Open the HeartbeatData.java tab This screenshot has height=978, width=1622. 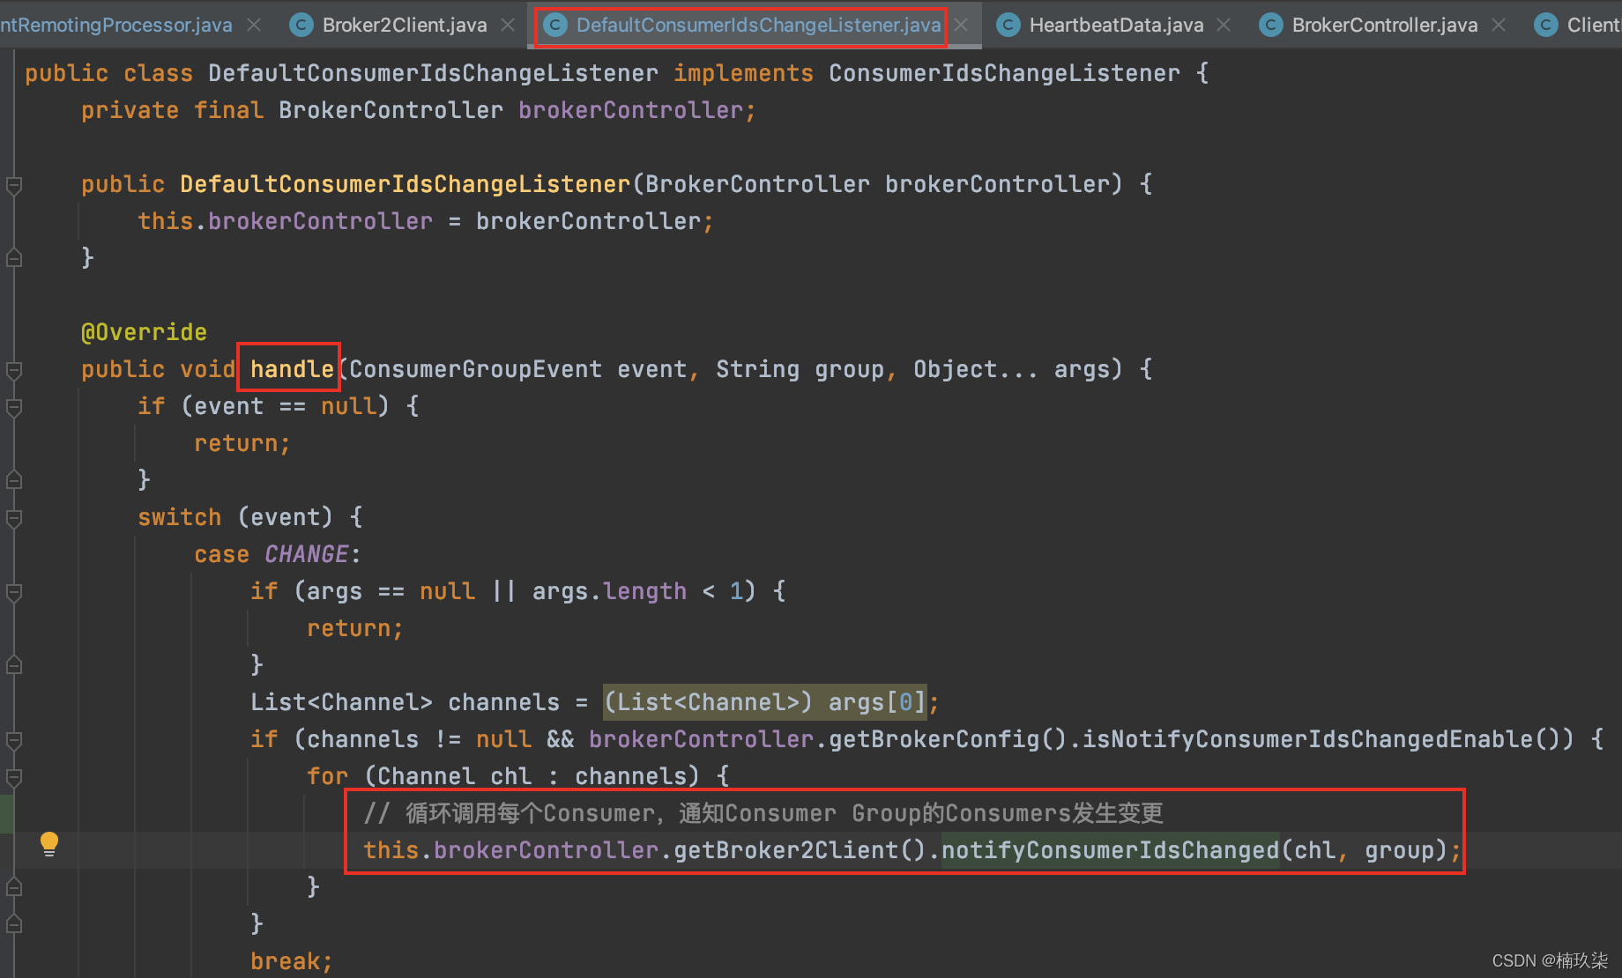point(1116,26)
